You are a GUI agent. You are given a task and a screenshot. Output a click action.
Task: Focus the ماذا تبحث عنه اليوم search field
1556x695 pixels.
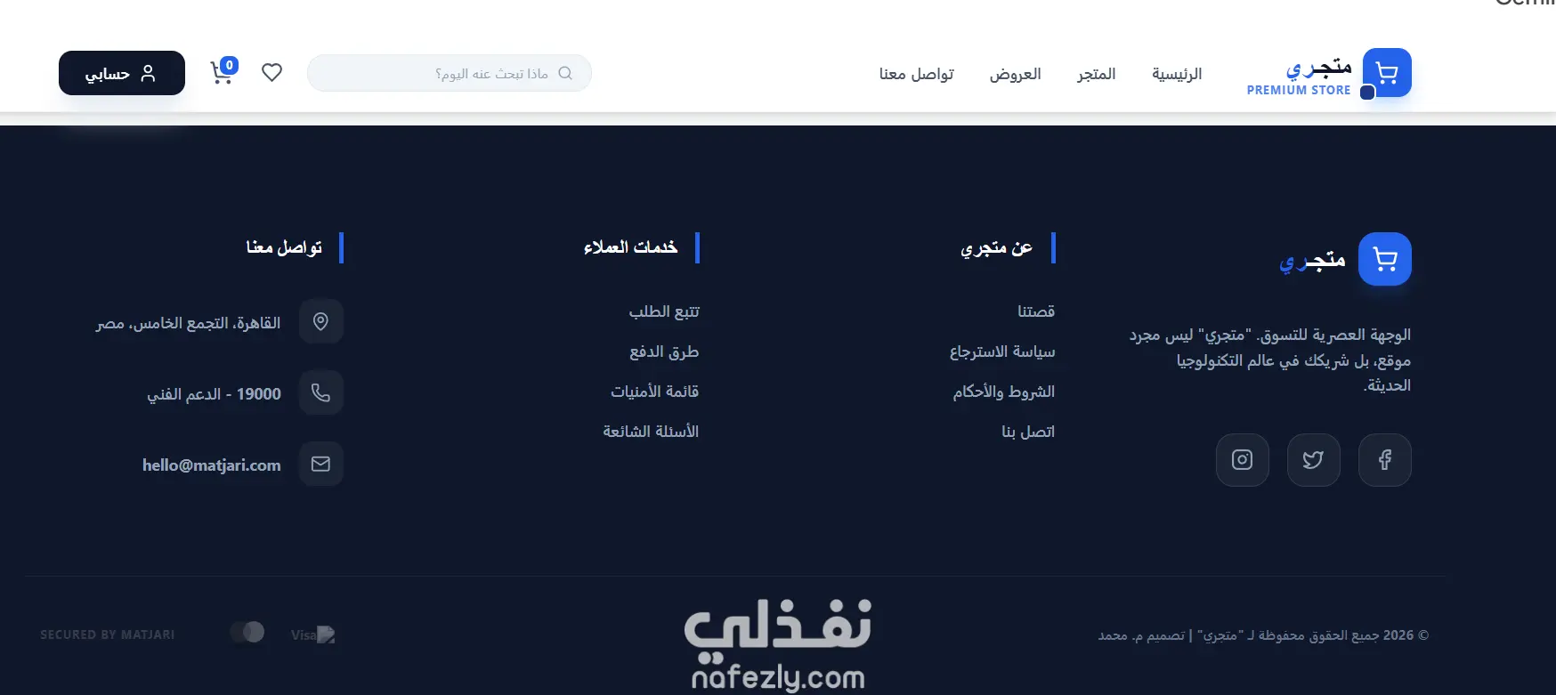(x=450, y=73)
